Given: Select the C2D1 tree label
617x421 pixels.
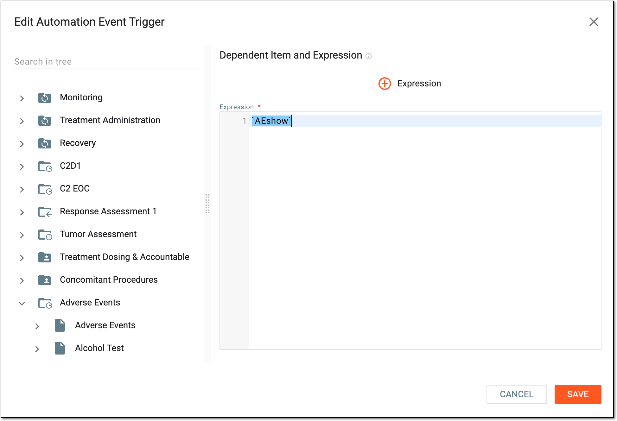Looking at the screenshot, I should click(70, 166).
